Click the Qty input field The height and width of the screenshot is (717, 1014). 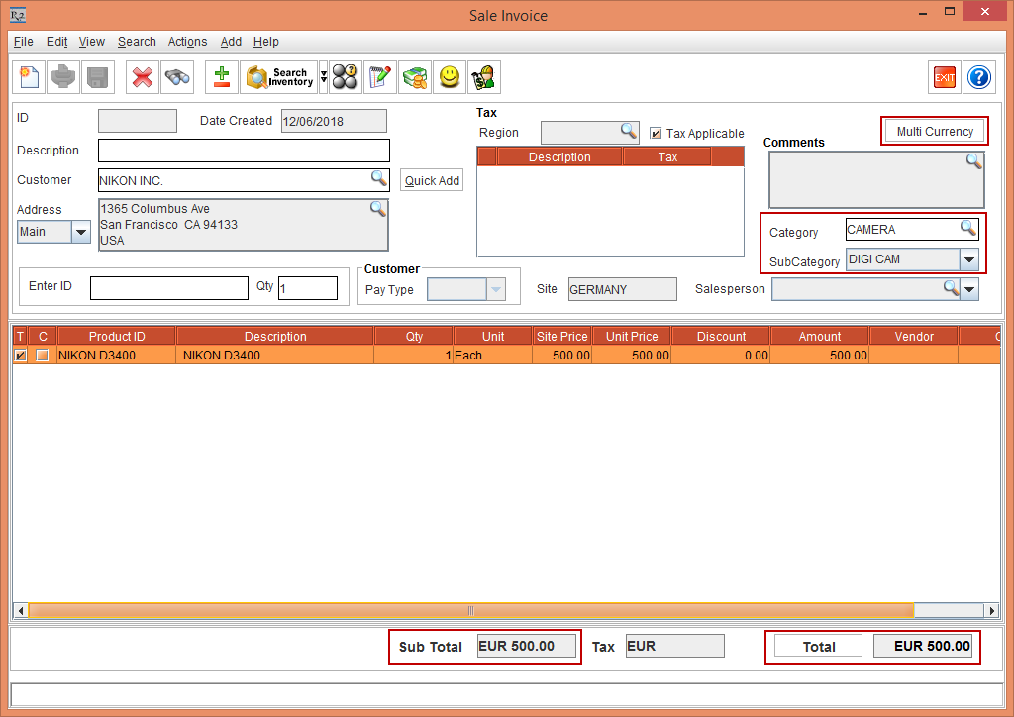click(x=308, y=288)
